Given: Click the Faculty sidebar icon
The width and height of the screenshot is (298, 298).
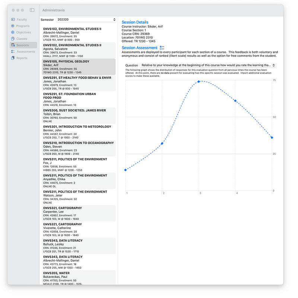Looking at the screenshot, I should 13,19.
